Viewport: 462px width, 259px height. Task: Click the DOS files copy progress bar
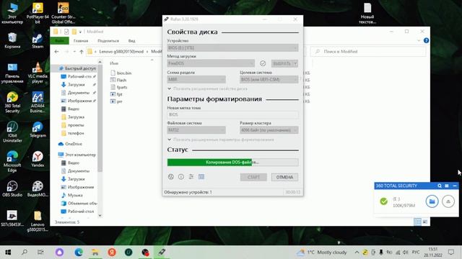tap(232, 162)
